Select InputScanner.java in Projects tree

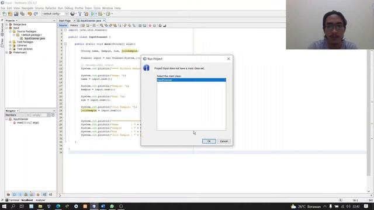click(x=34, y=38)
